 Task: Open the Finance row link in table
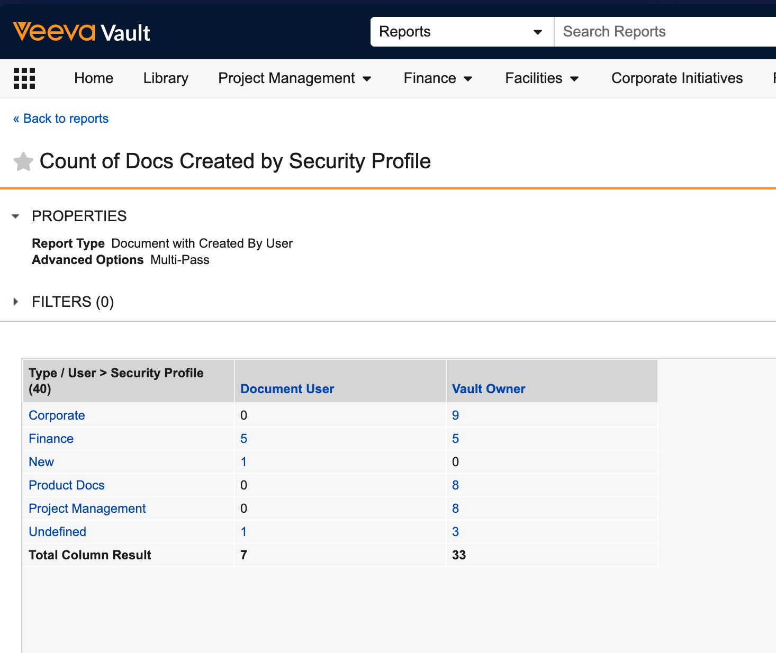[51, 439]
